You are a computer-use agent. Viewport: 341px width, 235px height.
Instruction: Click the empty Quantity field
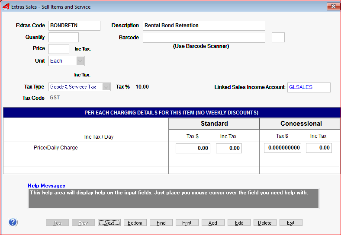click(64, 37)
